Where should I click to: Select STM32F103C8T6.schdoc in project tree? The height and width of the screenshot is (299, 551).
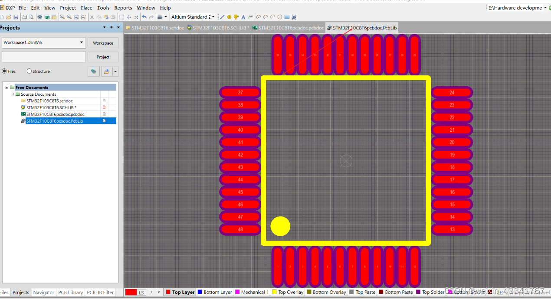tap(49, 101)
